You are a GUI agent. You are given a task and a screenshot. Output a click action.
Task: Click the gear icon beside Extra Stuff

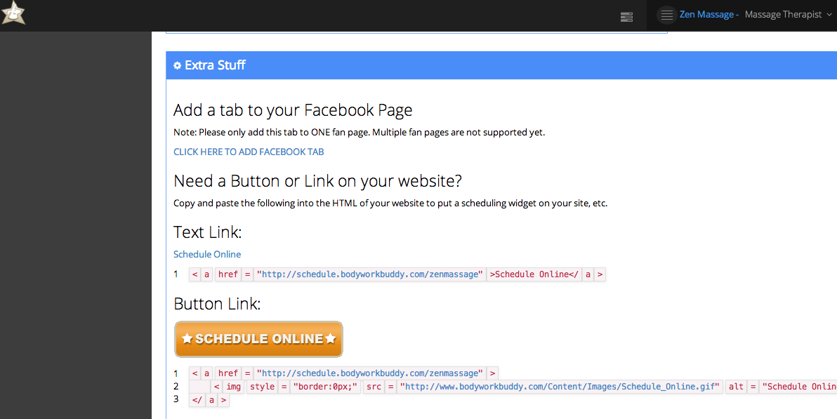[178, 65]
